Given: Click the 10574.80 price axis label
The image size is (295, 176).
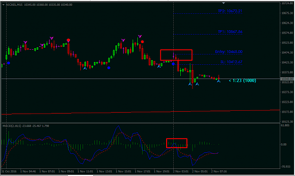Looking at the screenshot, I should coord(287,33).
